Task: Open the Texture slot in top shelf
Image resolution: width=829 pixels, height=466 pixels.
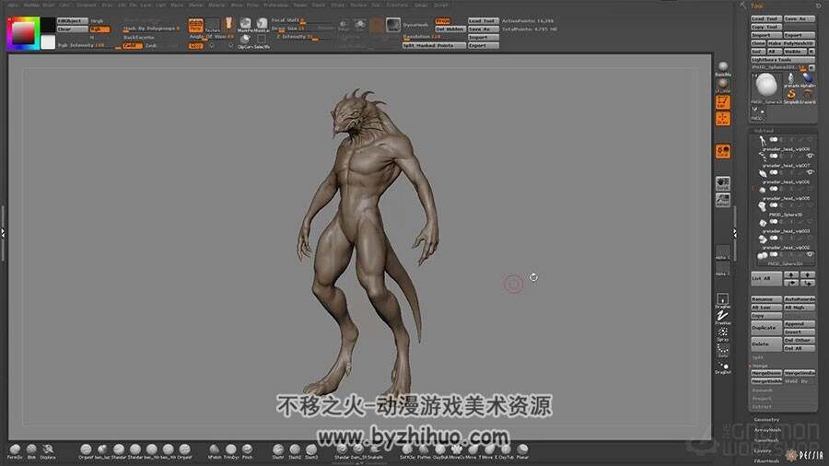Action: click(213, 25)
